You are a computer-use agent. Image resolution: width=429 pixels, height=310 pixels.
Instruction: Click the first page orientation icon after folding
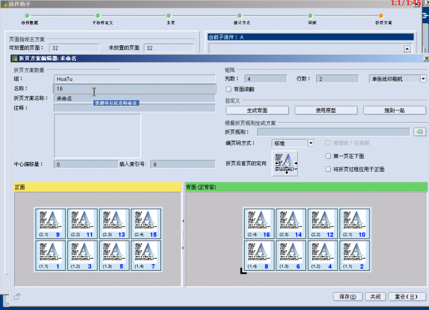coord(285,163)
